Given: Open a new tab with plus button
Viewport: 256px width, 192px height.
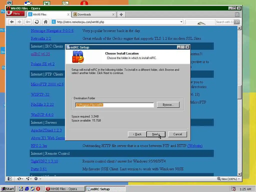Looking at the screenshot, I should coord(121,14).
